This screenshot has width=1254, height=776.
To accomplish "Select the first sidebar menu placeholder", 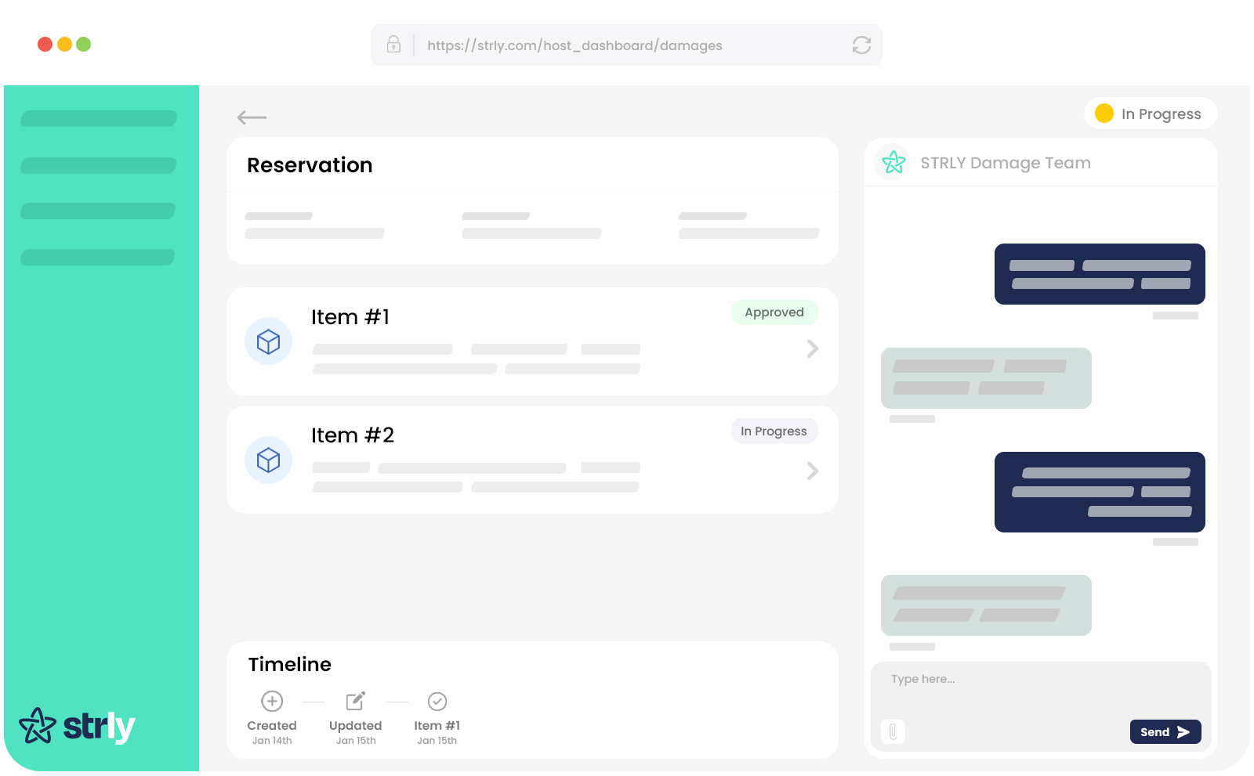I will [99, 119].
